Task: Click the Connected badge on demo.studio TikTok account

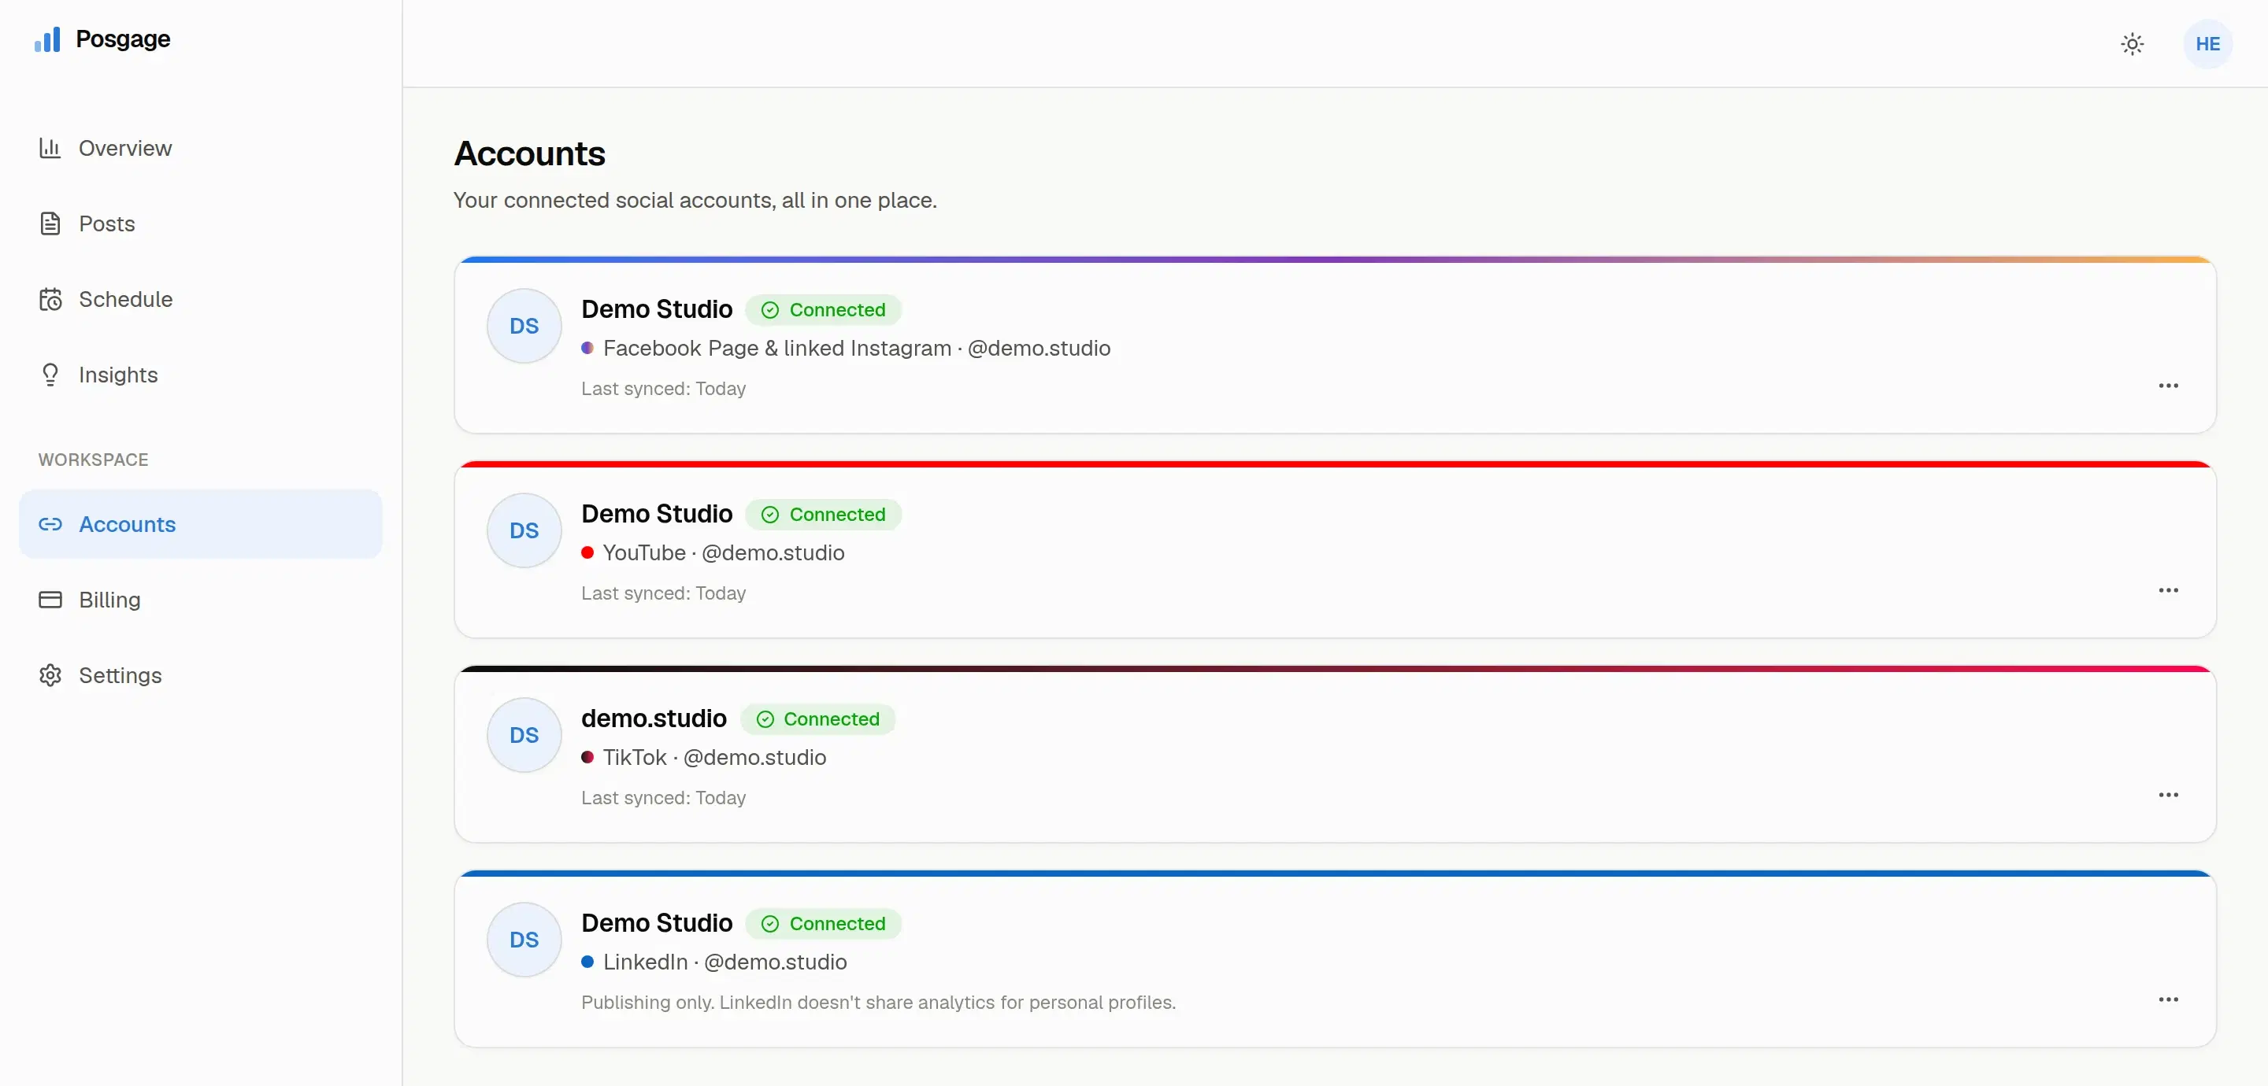Action: pyautogui.click(x=818, y=719)
